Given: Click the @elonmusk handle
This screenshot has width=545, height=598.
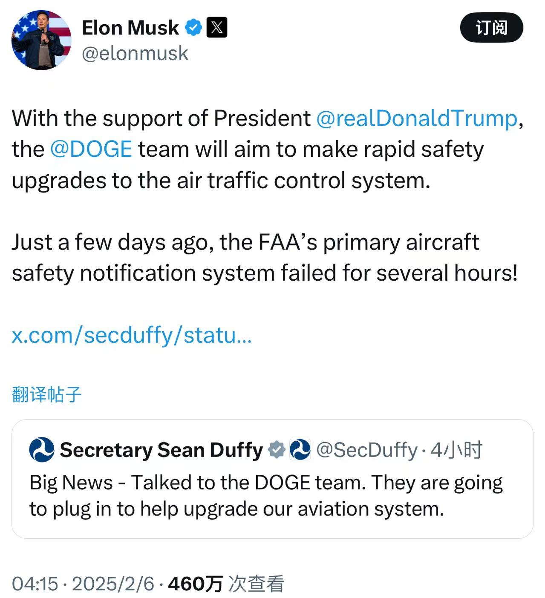Looking at the screenshot, I should pyautogui.click(x=135, y=53).
